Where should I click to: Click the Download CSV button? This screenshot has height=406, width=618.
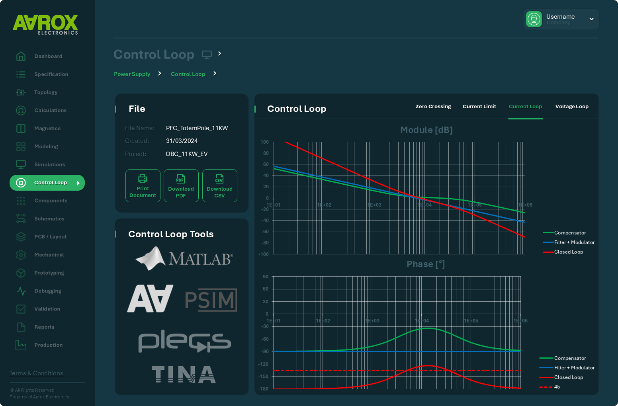point(219,186)
